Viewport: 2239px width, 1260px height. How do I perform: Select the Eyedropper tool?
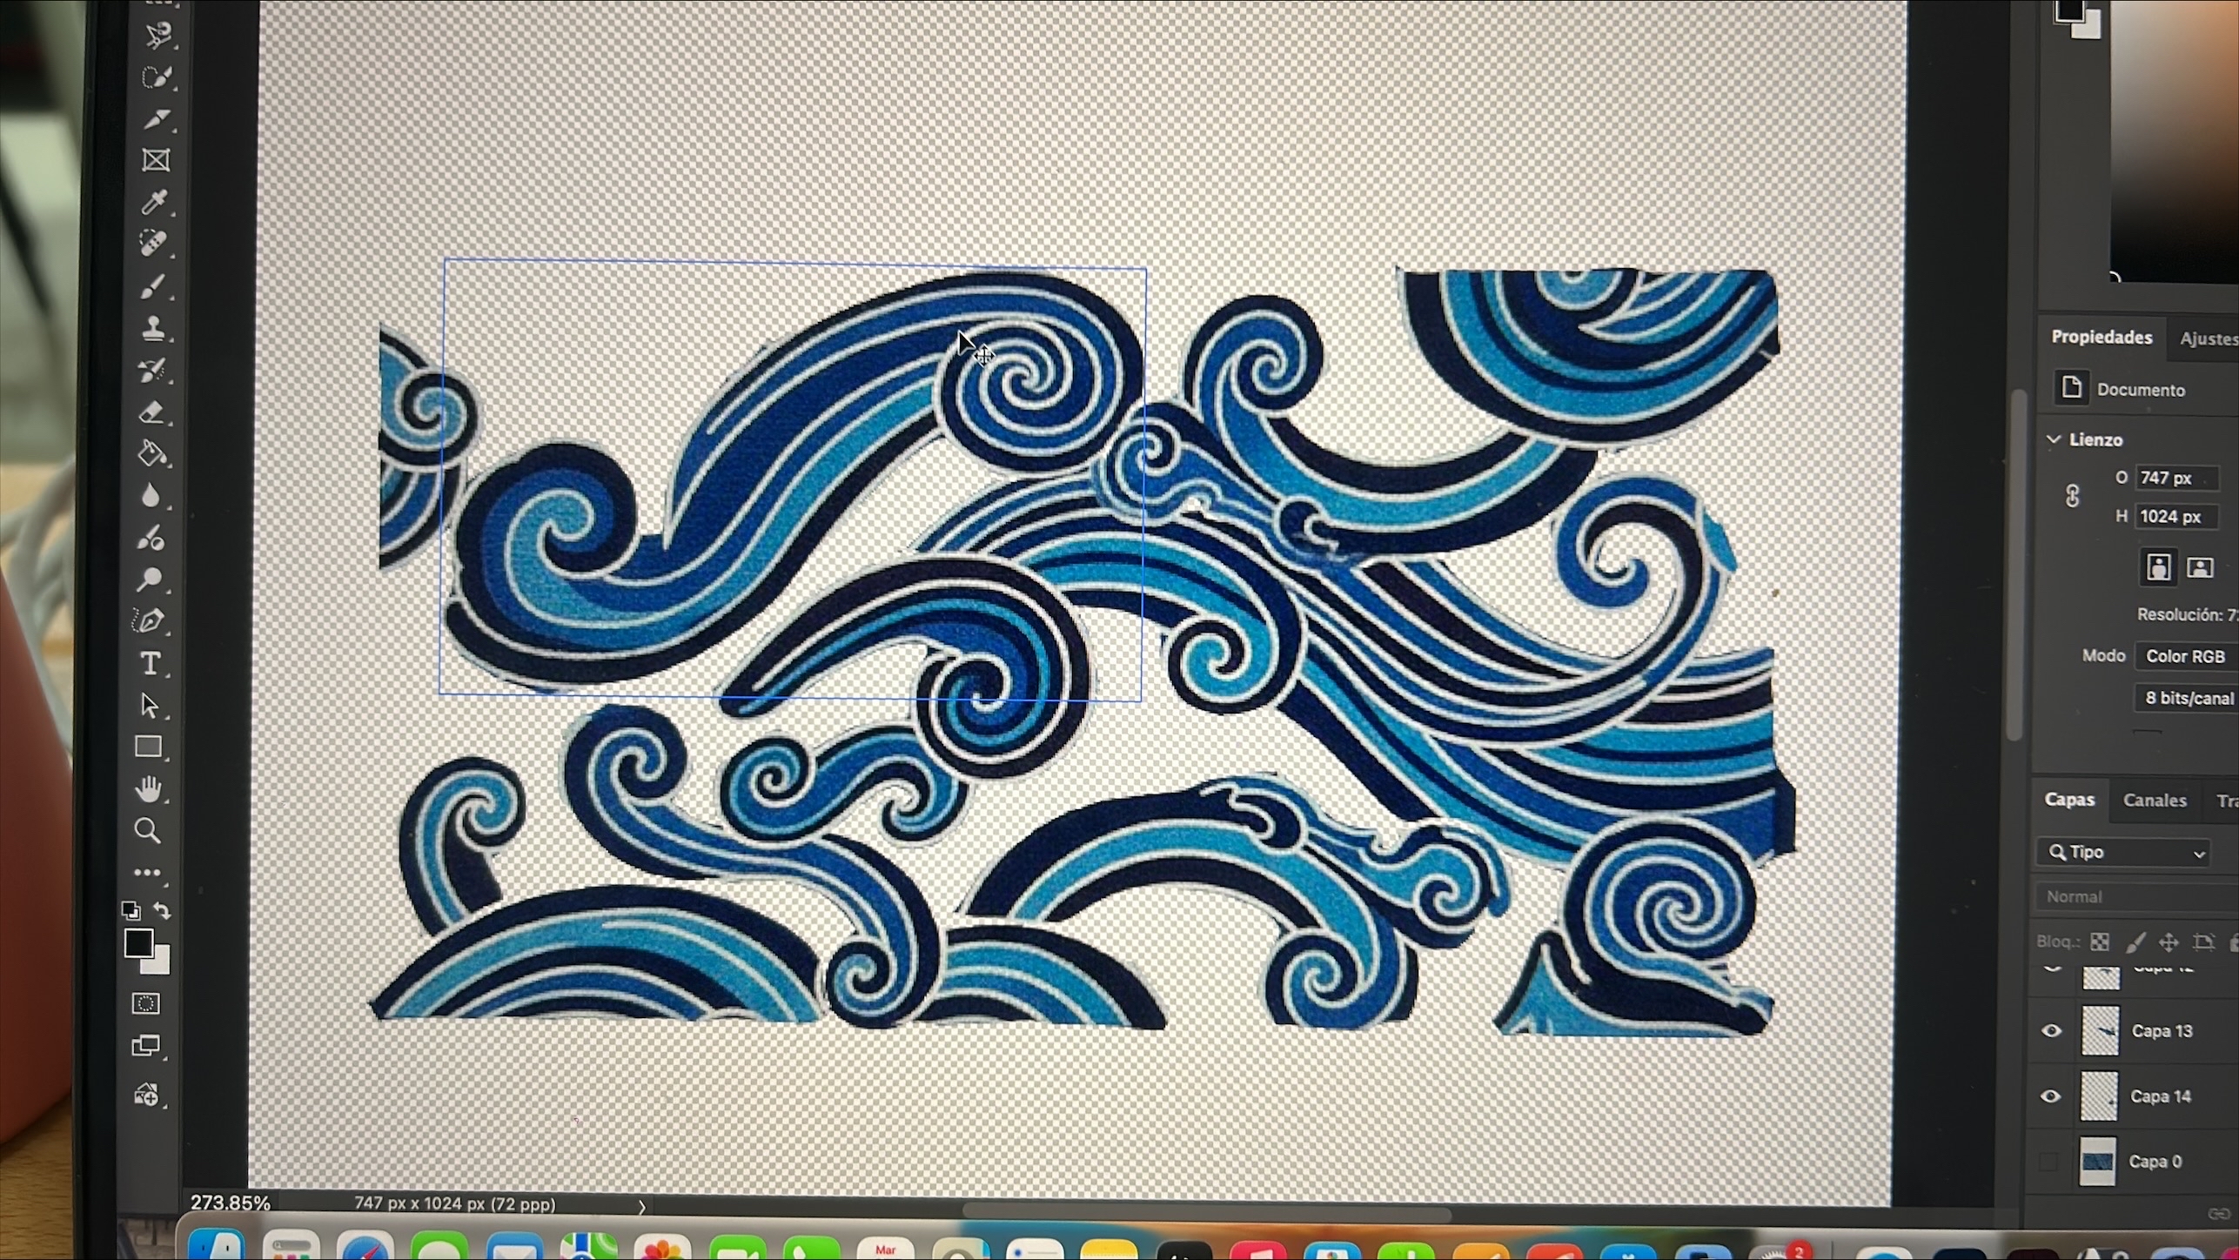[x=154, y=203]
